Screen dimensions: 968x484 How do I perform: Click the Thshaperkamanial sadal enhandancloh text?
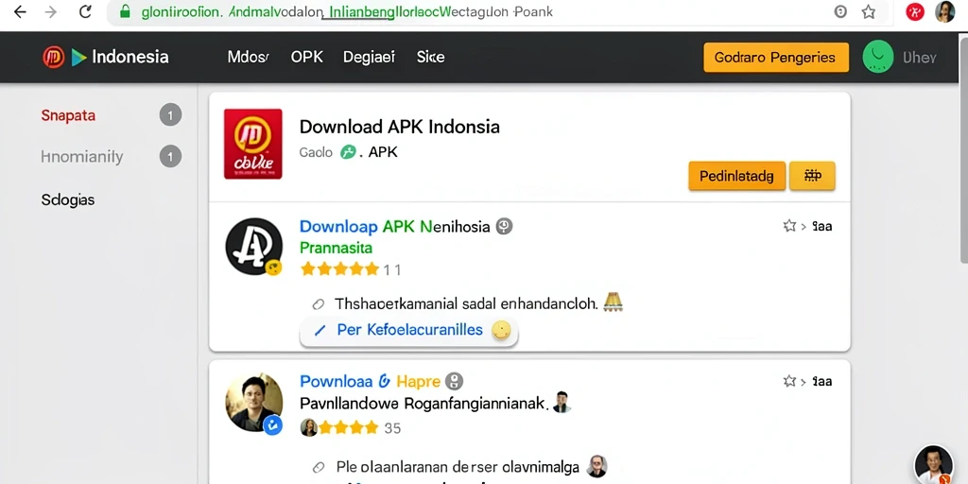466,303
